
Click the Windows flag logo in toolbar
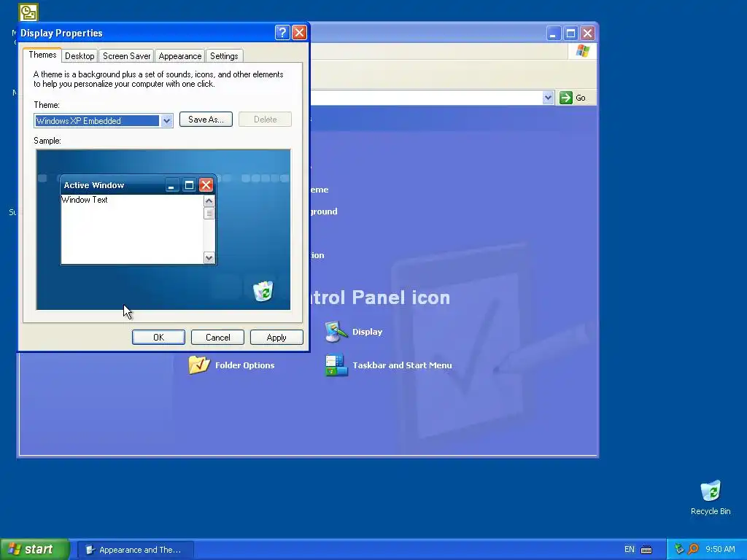[x=582, y=51]
